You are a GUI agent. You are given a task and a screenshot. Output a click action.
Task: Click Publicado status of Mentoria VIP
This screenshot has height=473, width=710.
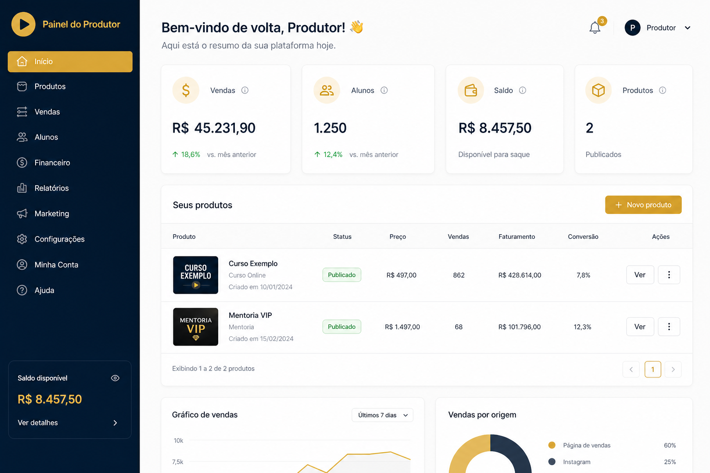point(342,327)
